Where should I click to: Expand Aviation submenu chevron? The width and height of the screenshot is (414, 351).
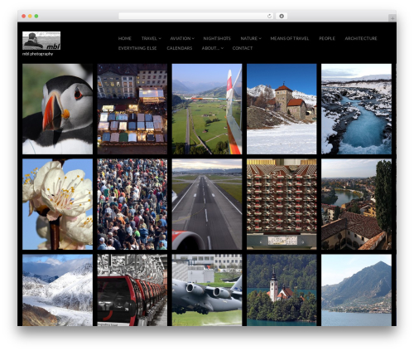coord(193,38)
